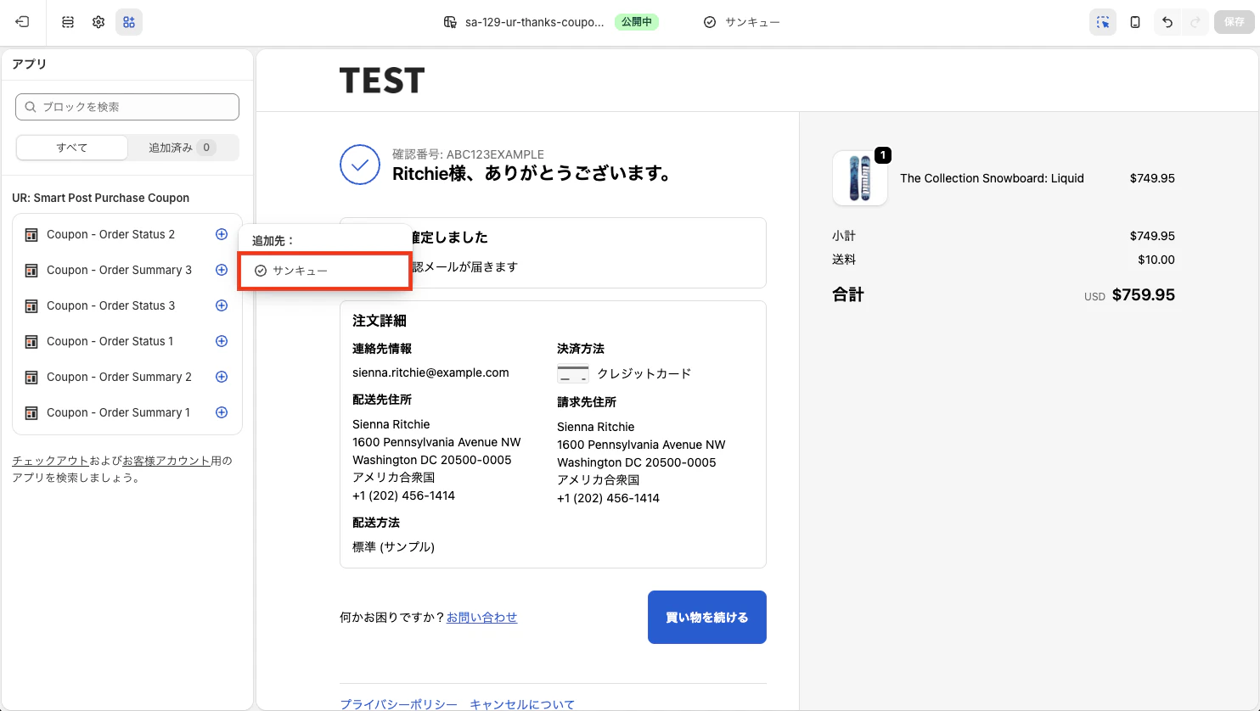Select the すべて tab
Screen dimensions: 1260x711
72,148
